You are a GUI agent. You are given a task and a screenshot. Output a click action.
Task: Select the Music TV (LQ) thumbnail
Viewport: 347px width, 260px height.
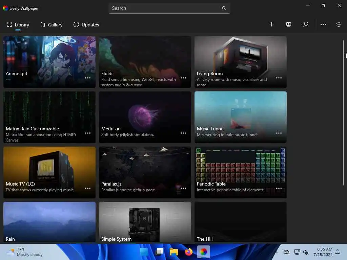pyautogui.click(x=49, y=172)
